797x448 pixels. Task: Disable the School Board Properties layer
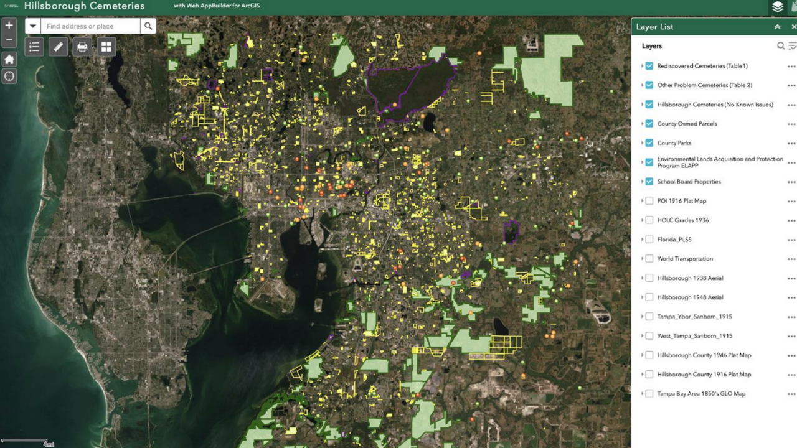648,182
